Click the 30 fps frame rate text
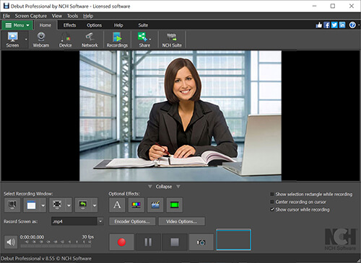The image size is (361, 263). point(87,237)
